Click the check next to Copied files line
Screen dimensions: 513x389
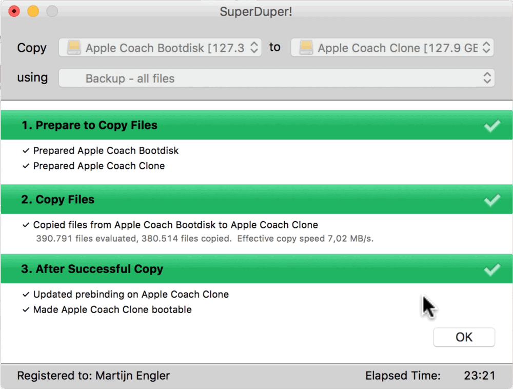point(26,225)
